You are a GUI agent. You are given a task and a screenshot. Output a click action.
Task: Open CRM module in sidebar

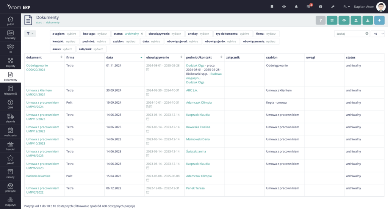(10, 104)
